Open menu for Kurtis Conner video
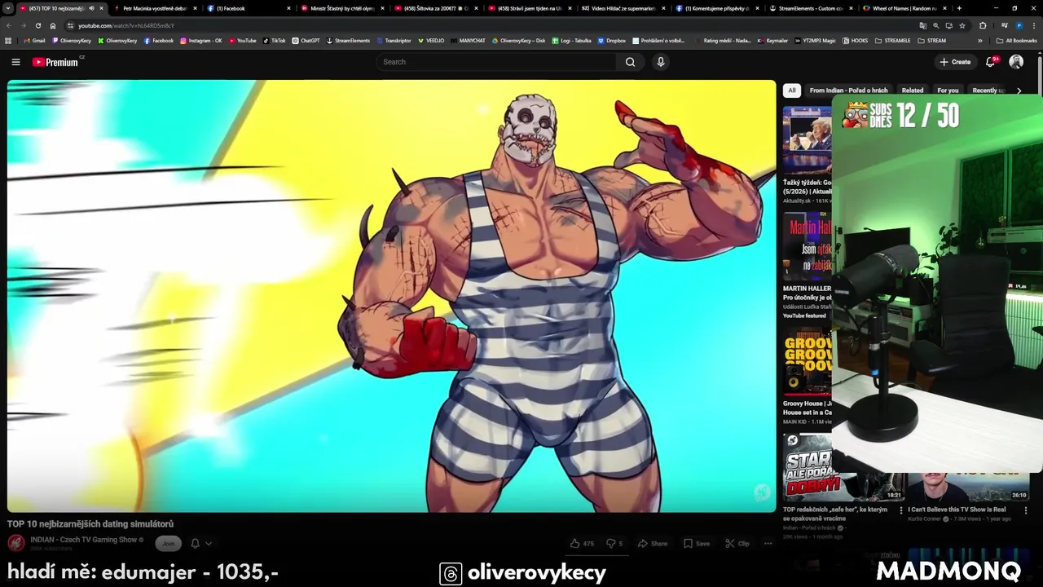Viewport: 1043px width, 587px height. [x=1026, y=510]
